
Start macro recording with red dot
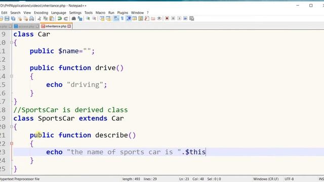click(x=167, y=19)
